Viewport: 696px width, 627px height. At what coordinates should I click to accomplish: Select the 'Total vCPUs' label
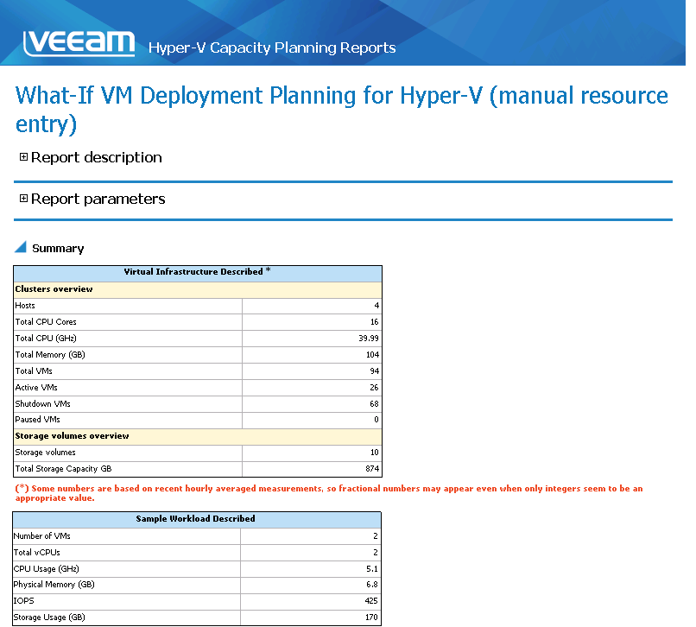click(37, 553)
